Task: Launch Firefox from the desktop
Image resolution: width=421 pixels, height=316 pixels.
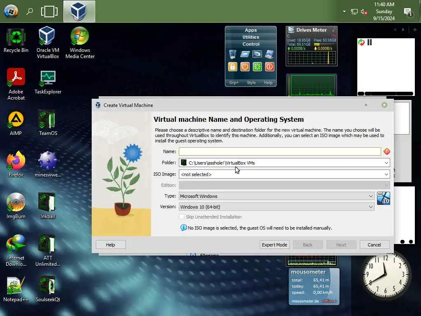Action: click(x=16, y=165)
